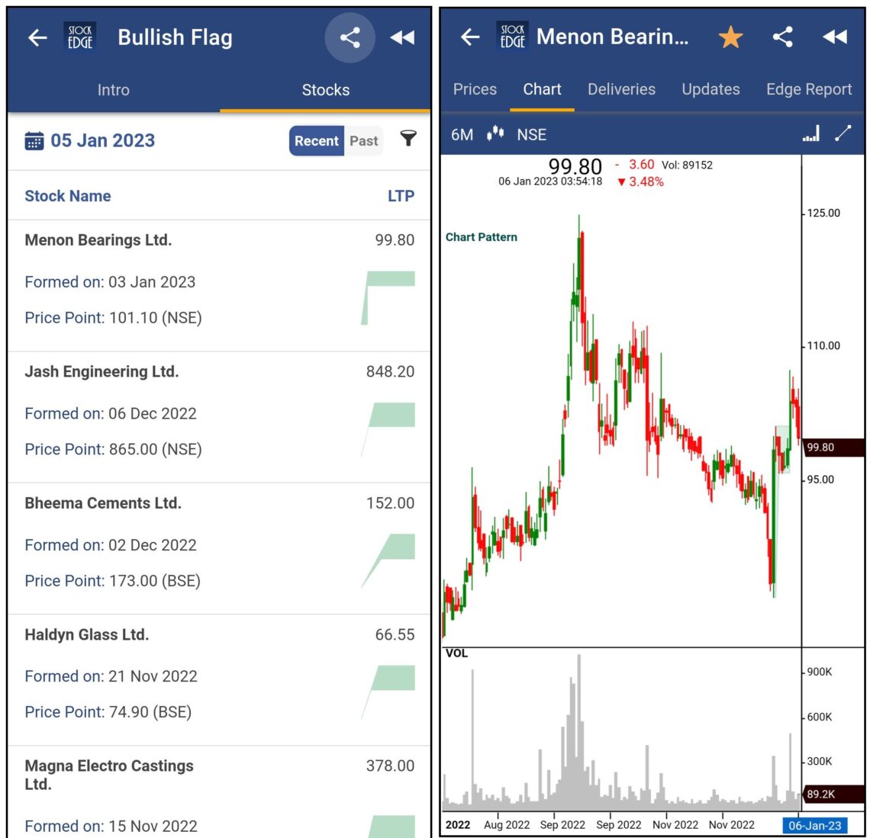Change exchange using the NSE selector
This screenshot has height=838, width=870.
pyautogui.click(x=530, y=134)
